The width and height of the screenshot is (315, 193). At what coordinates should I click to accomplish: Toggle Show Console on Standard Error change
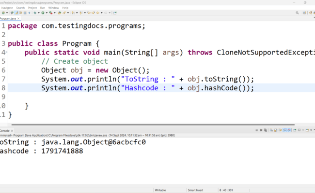(289, 130)
